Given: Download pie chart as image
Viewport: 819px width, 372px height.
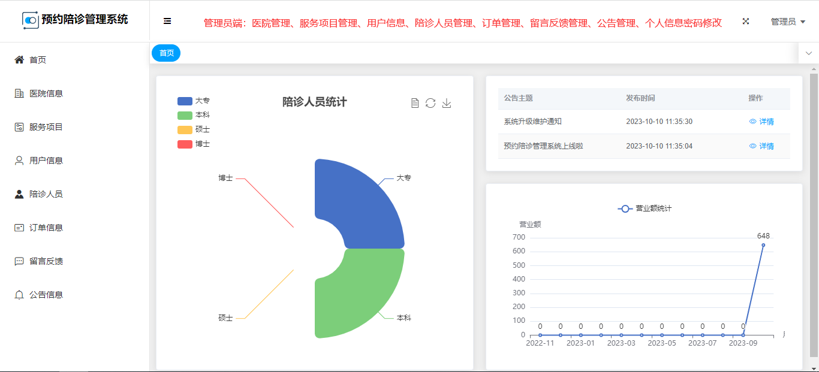Looking at the screenshot, I should click(x=446, y=103).
